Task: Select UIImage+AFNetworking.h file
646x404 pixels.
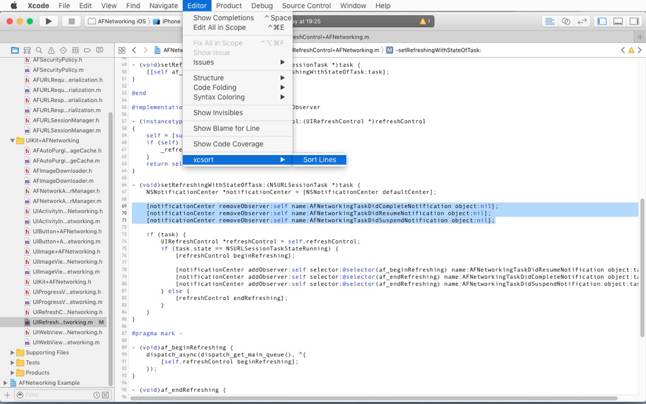Action: 67,252
